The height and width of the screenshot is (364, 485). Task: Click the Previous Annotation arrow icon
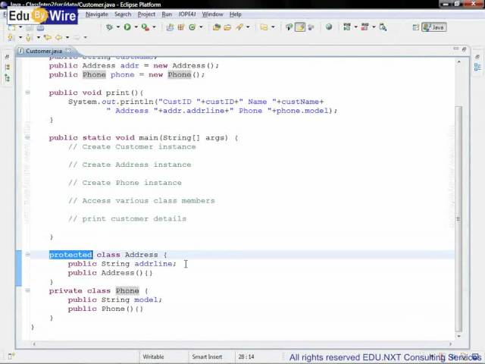pos(29,37)
